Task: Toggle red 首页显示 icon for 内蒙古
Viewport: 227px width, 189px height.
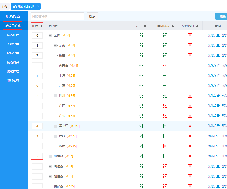Action: [165, 66]
